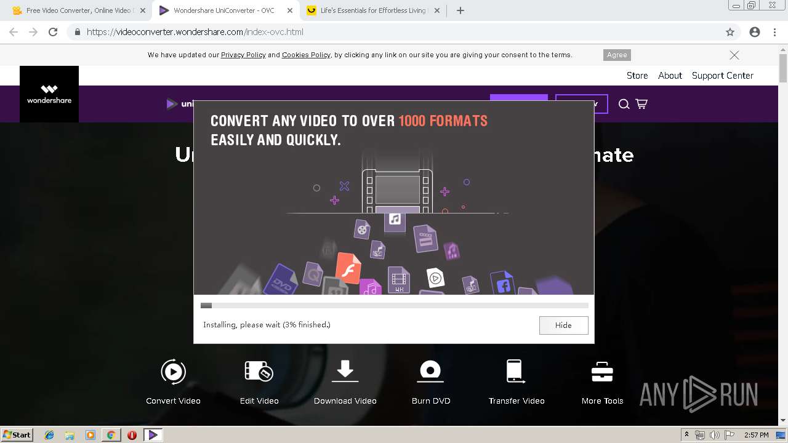788x443 pixels.
Task: Open the media player taskbar icon
Action: [x=90, y=435]
